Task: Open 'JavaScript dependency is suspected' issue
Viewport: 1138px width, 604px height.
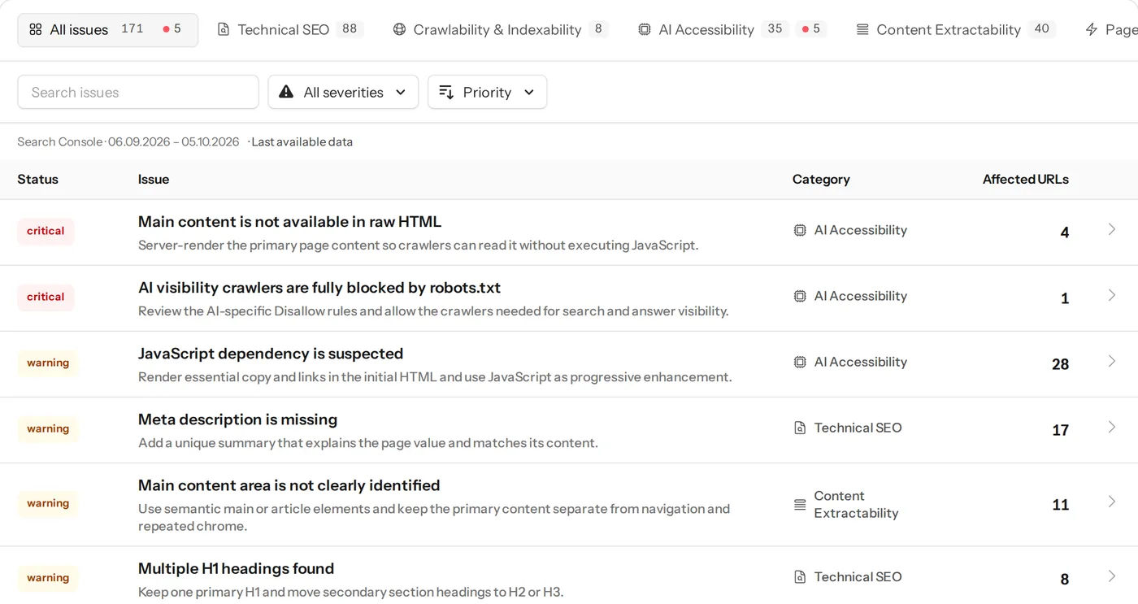Action: [271, 354]
